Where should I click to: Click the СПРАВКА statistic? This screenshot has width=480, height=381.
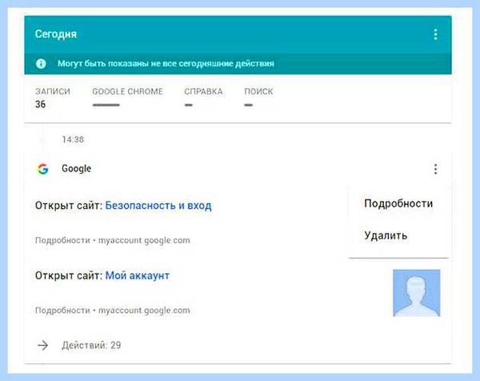click(203, 98)
